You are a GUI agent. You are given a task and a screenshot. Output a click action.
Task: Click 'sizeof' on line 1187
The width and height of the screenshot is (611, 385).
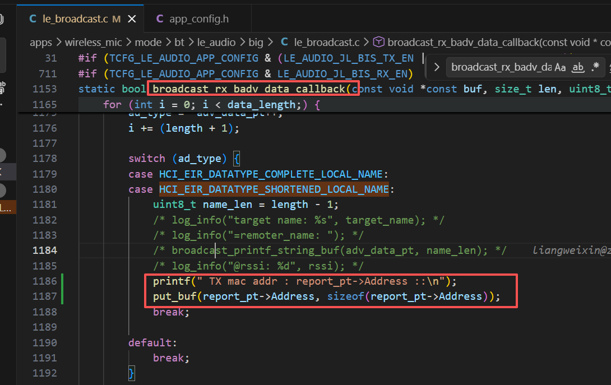pyautogui.click(x=345, y=296)
